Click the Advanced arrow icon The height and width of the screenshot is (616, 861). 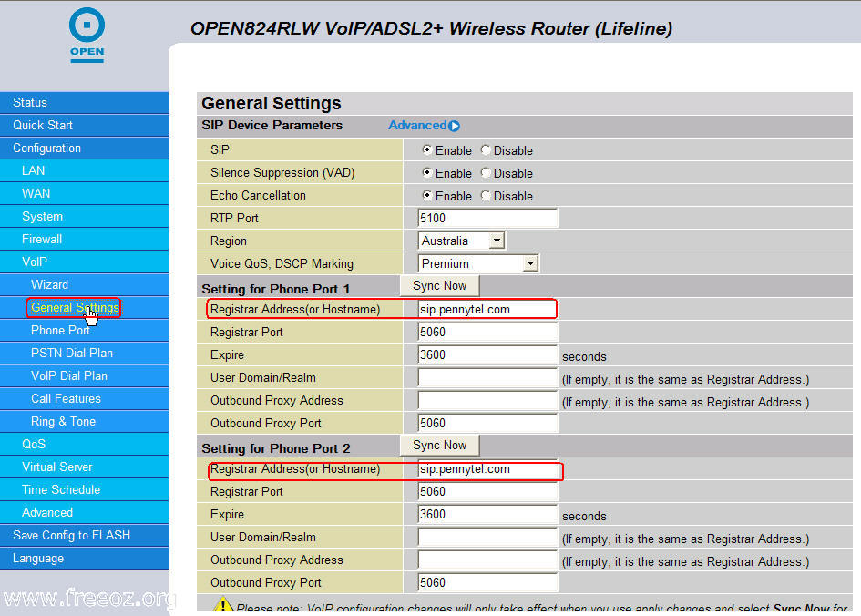point(454,126)
